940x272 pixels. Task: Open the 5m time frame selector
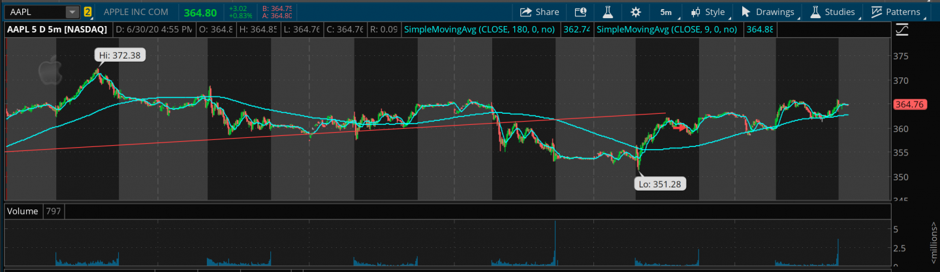pos(665,12)
